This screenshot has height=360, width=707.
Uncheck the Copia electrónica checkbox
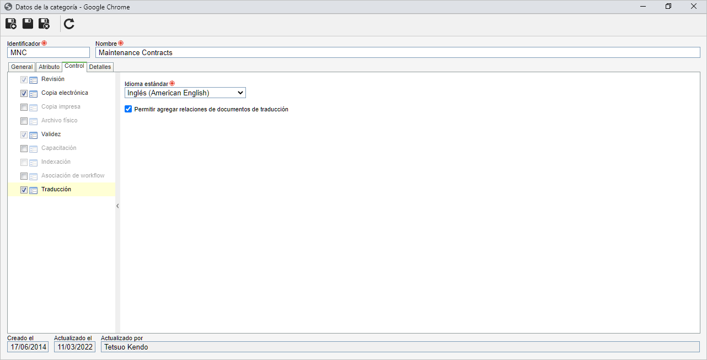click(x=24, y=93)
